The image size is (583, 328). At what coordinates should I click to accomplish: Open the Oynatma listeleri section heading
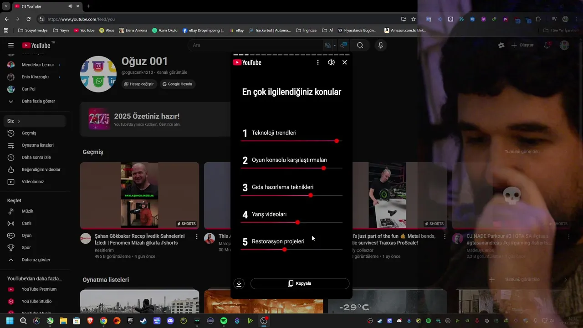coord(106,280)
